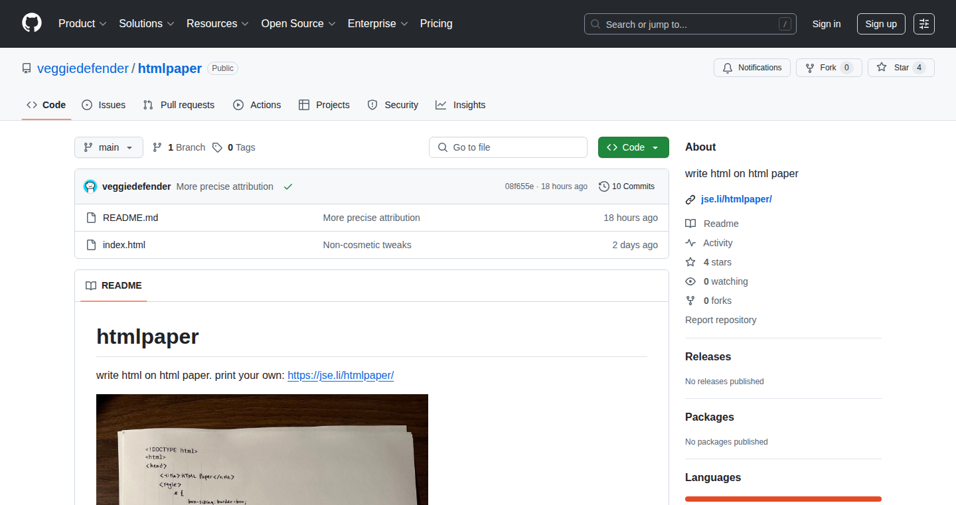
Task: Expand the Enterprise menu
Action: [x=378, y=23]
